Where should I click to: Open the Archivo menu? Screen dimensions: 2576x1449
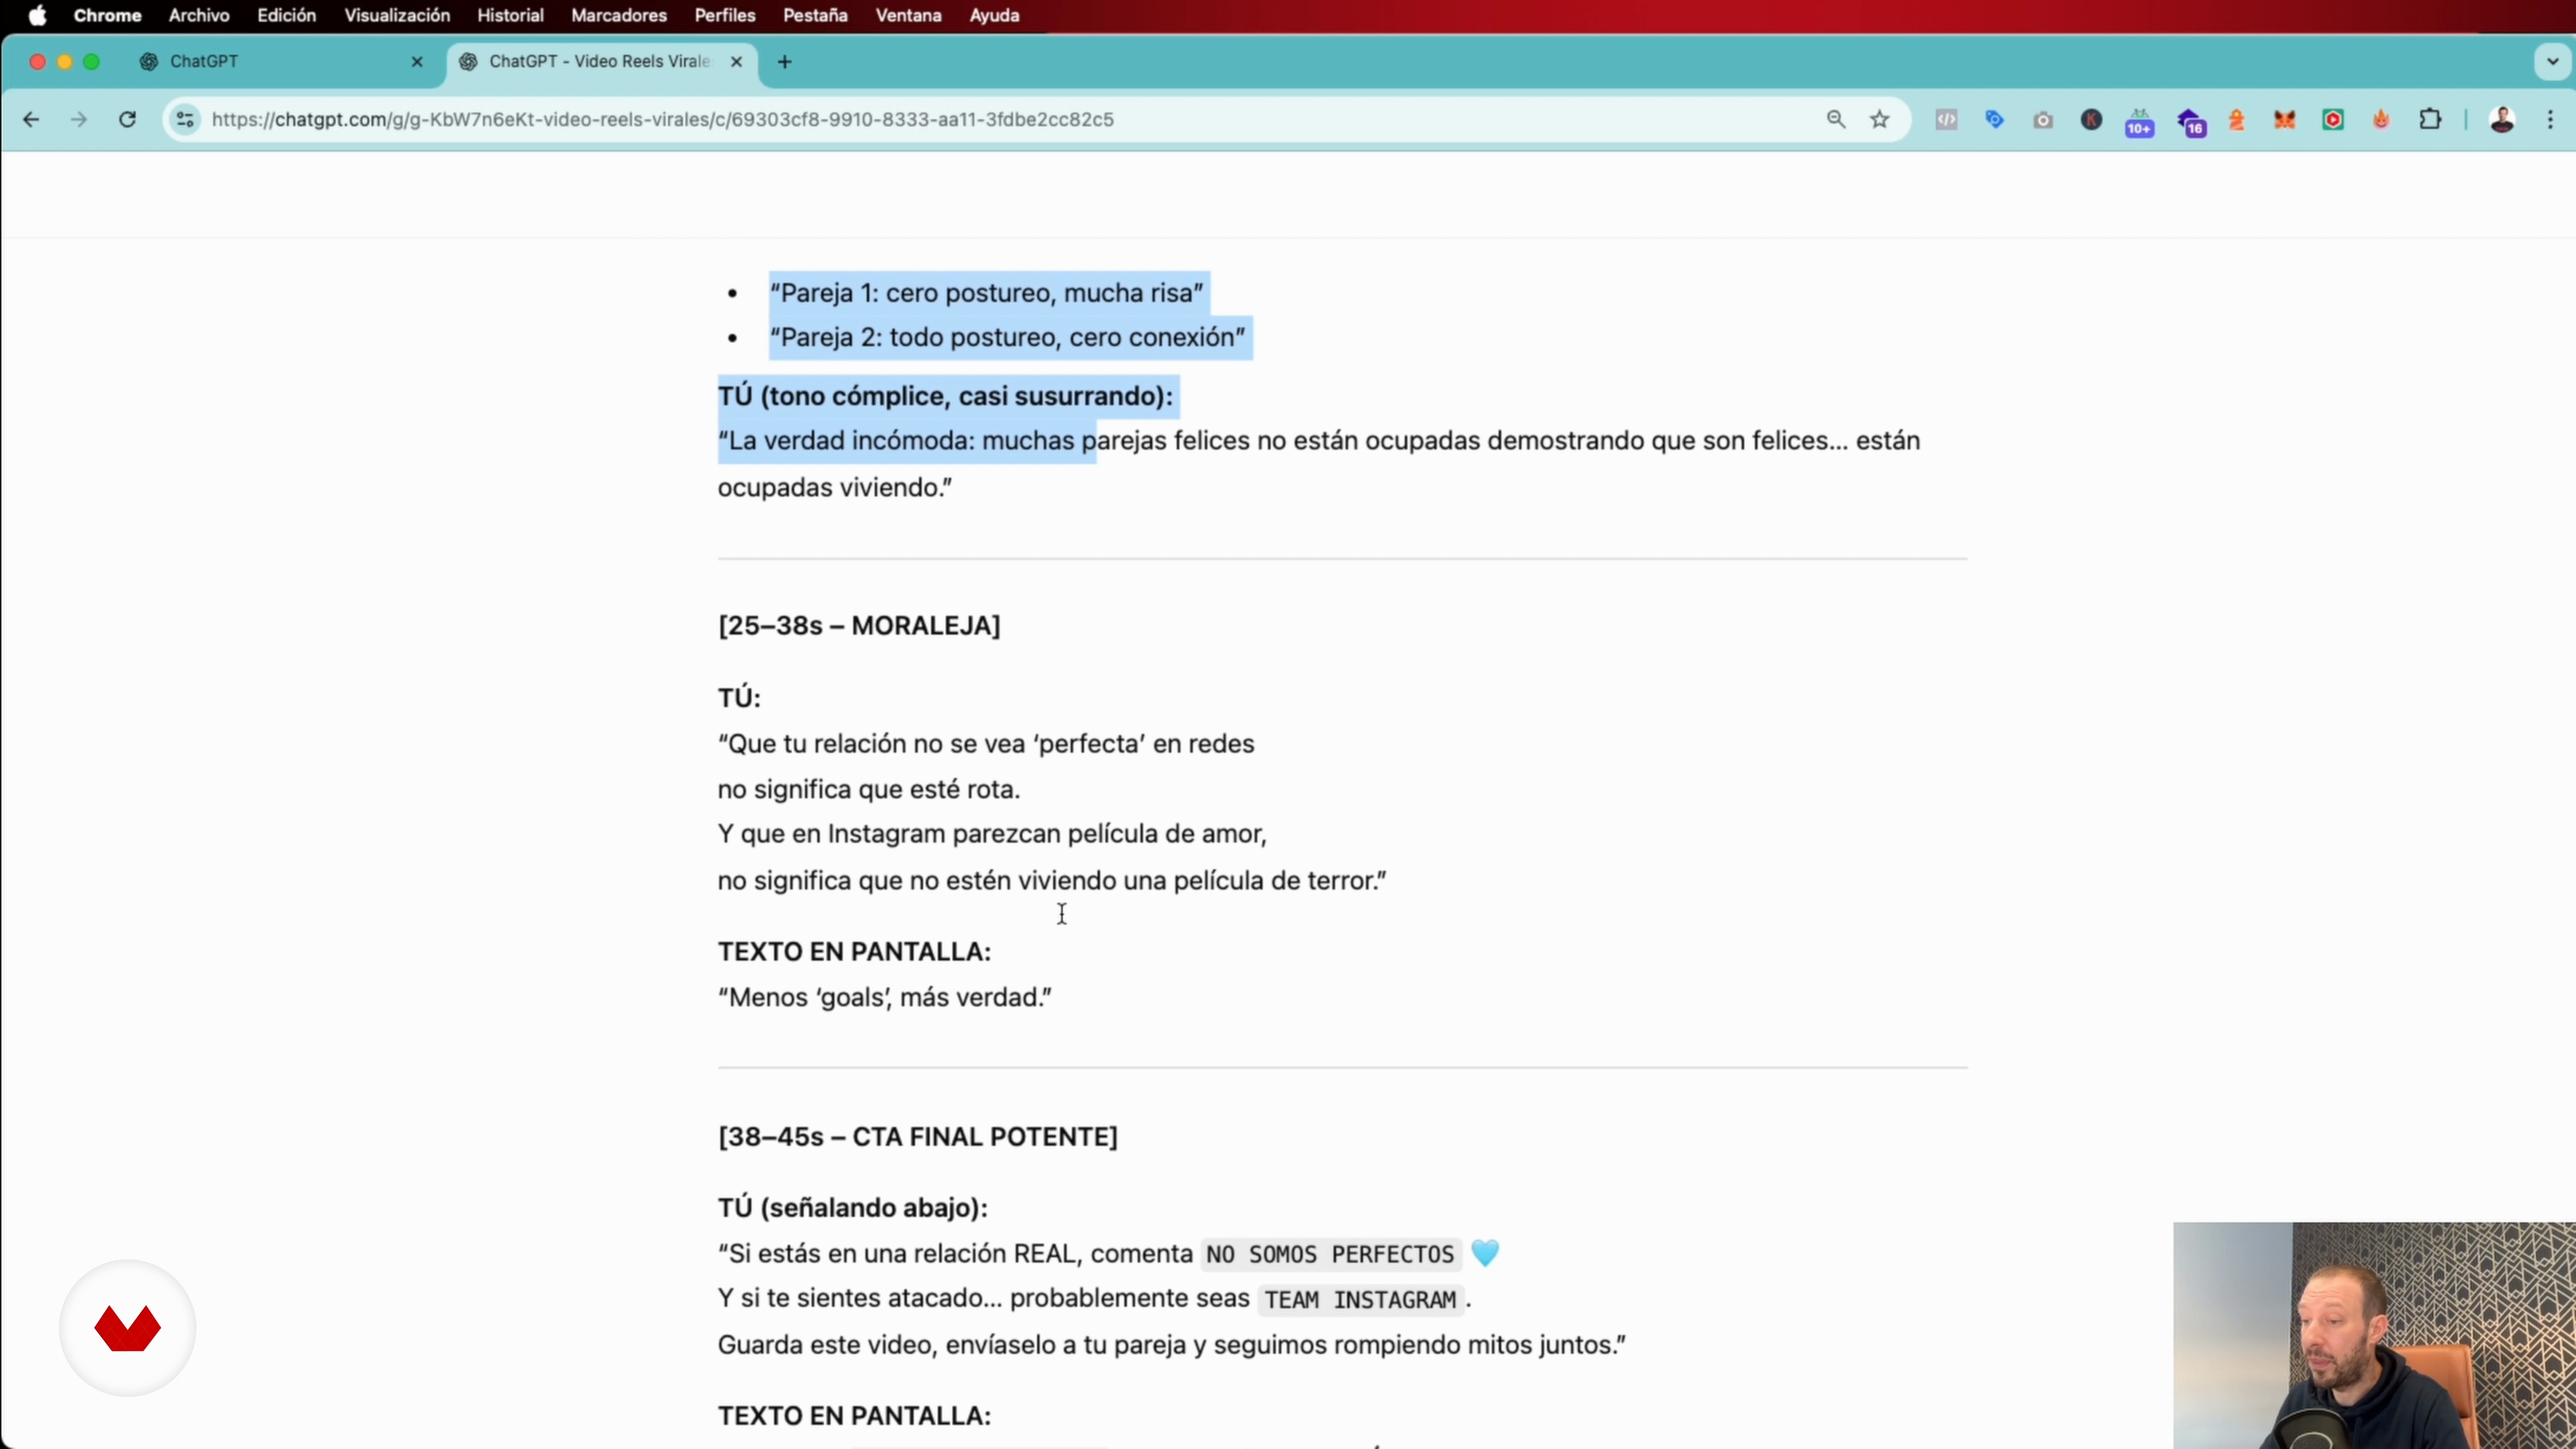(x=199, y=15)
